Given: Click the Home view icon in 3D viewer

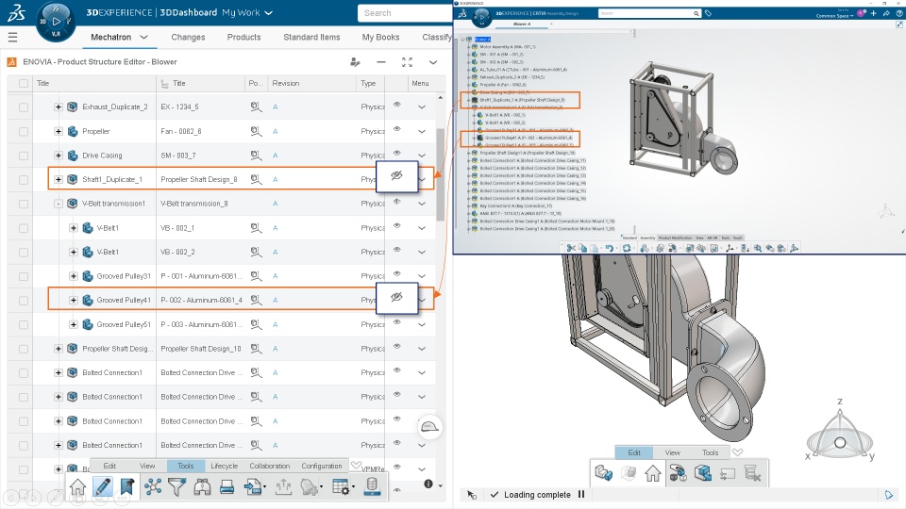Looking at the screenshot, I should point(653,474).
